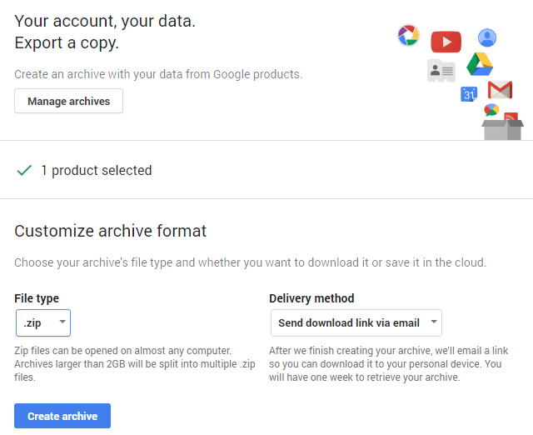This screenshot has height=435, width=533.
Task: Click the Gmail envelope icon
Action: point(500,90)
